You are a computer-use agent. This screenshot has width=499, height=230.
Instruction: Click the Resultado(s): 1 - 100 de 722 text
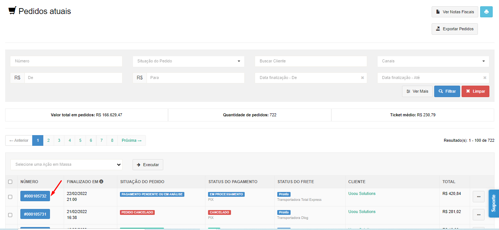(469, 140)
